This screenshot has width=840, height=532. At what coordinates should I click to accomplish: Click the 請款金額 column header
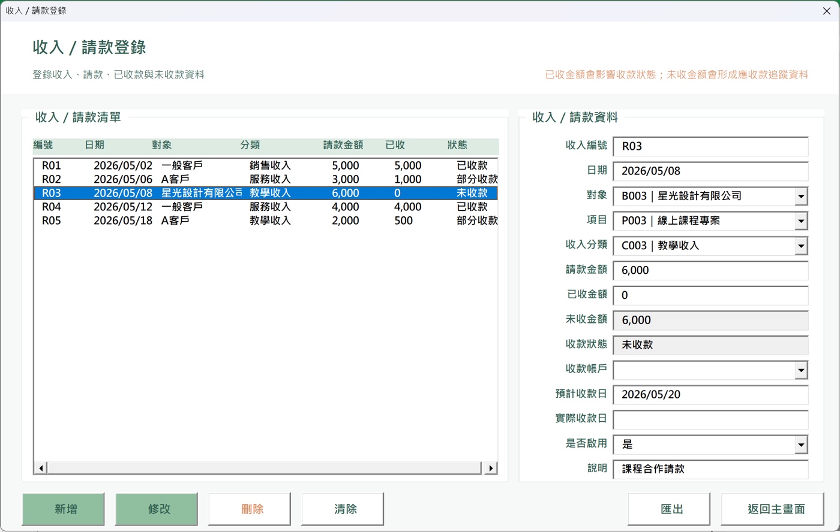coord(343,145)
